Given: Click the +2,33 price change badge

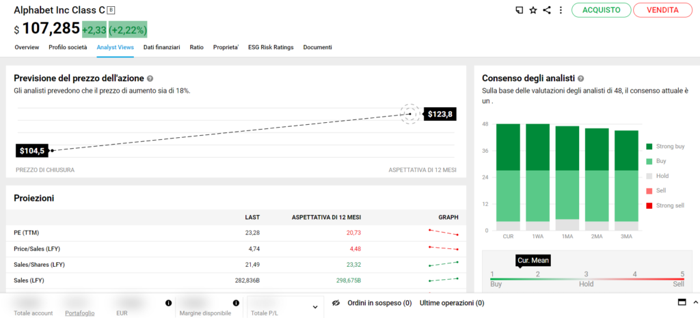Looking at the screenshot, I should (94, 29).
